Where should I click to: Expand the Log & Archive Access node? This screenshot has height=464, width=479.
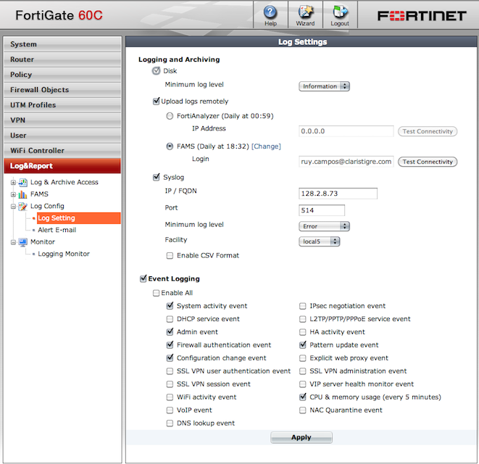point(13,183)
